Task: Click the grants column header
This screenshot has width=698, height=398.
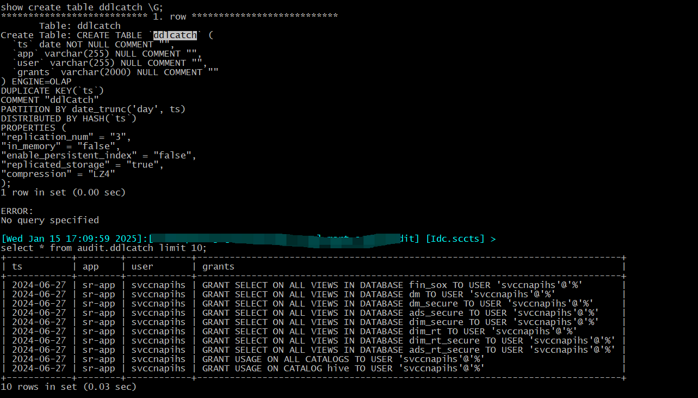Action: [x=219, y=266]
